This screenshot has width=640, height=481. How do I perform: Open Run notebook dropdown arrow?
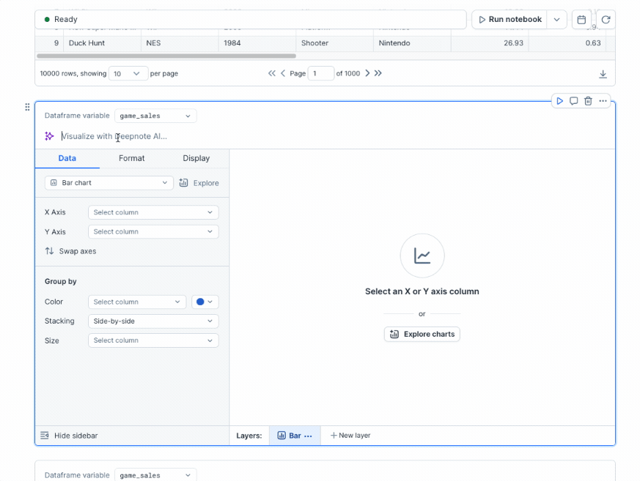[x=556, y=20]
